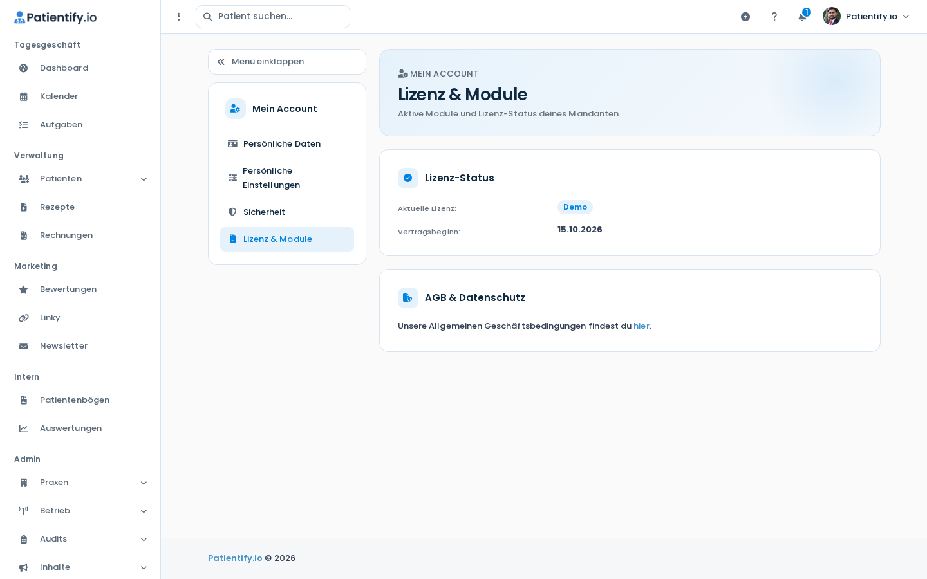Click the Patientify.io footer link
The height and width of the screenshot is (579, 927).
pos(235,558)
